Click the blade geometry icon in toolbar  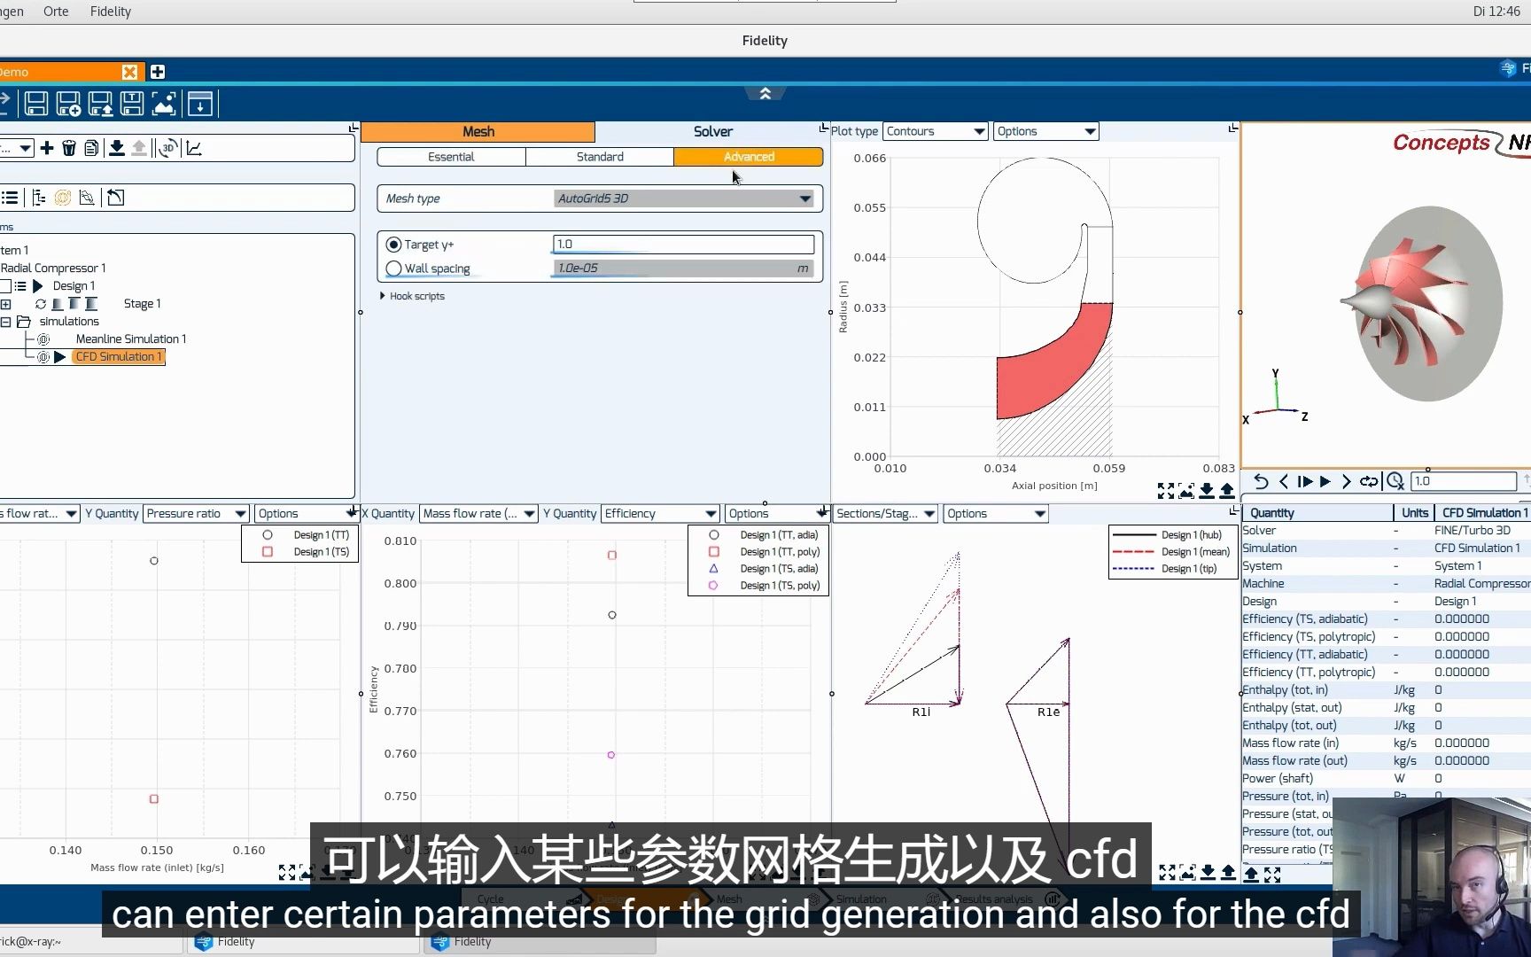[87, 198]
